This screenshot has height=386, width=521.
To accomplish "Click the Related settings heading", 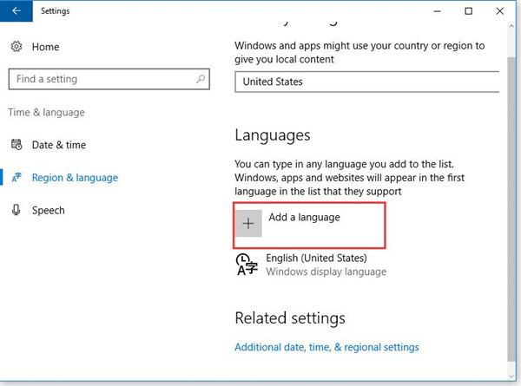I will [x=290, y=318].
